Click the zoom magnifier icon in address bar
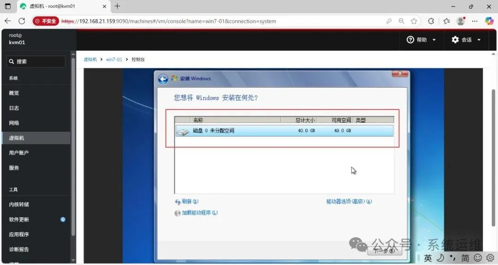498x265 pixels. [402, 21]
